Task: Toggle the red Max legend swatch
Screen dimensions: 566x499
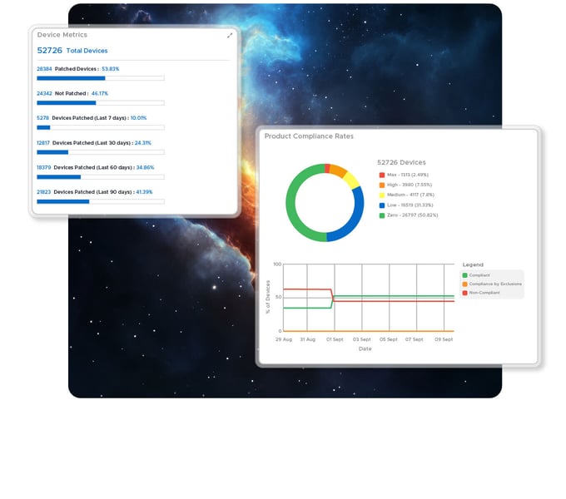Action: [x=382, y=175]
